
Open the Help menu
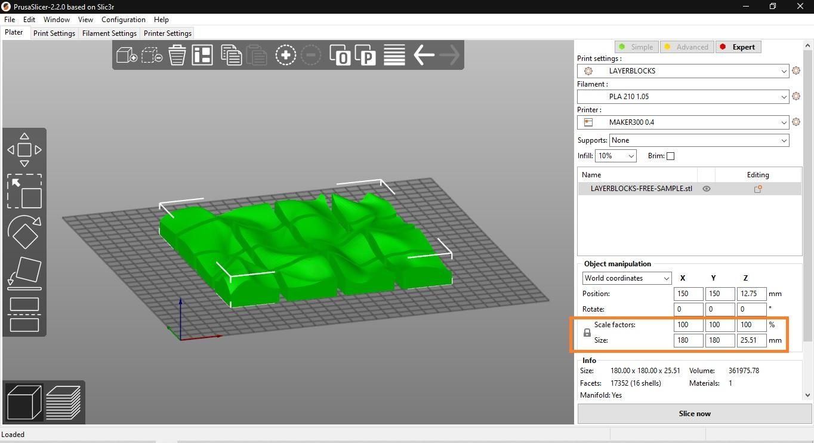point(161,20)
